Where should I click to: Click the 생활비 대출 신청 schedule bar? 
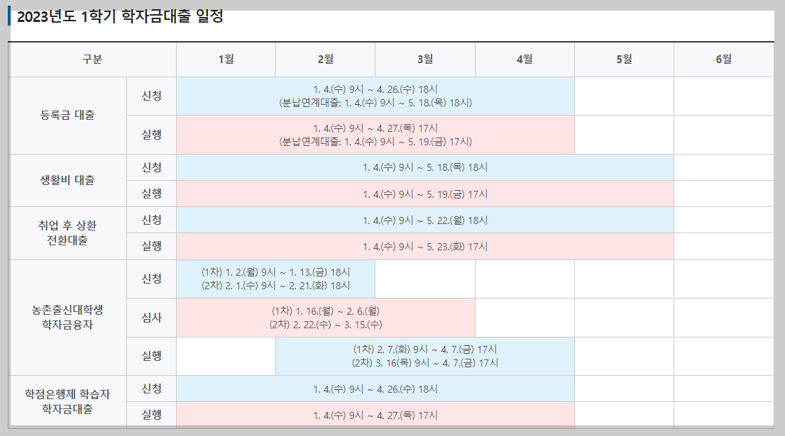pos(424,167)
